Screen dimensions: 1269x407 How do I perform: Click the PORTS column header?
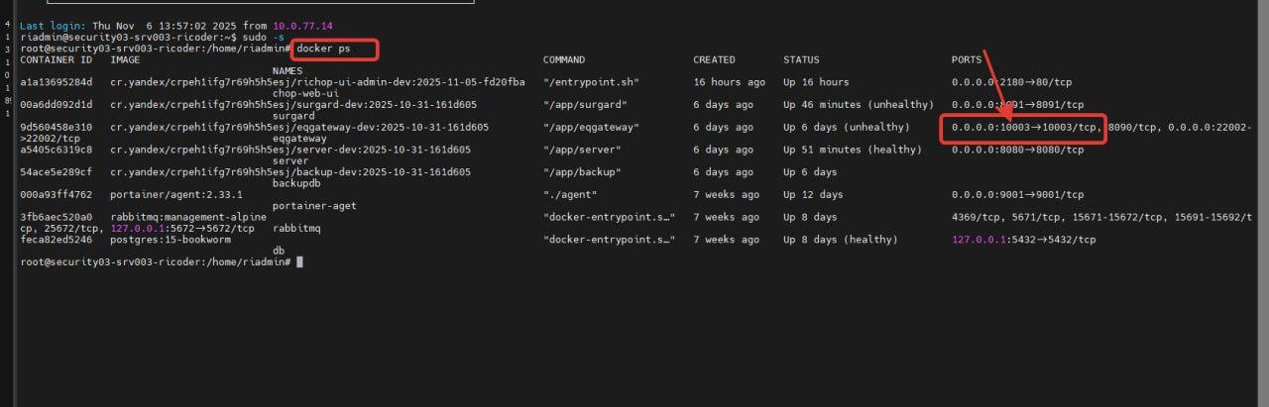click(x=967, y=59)
